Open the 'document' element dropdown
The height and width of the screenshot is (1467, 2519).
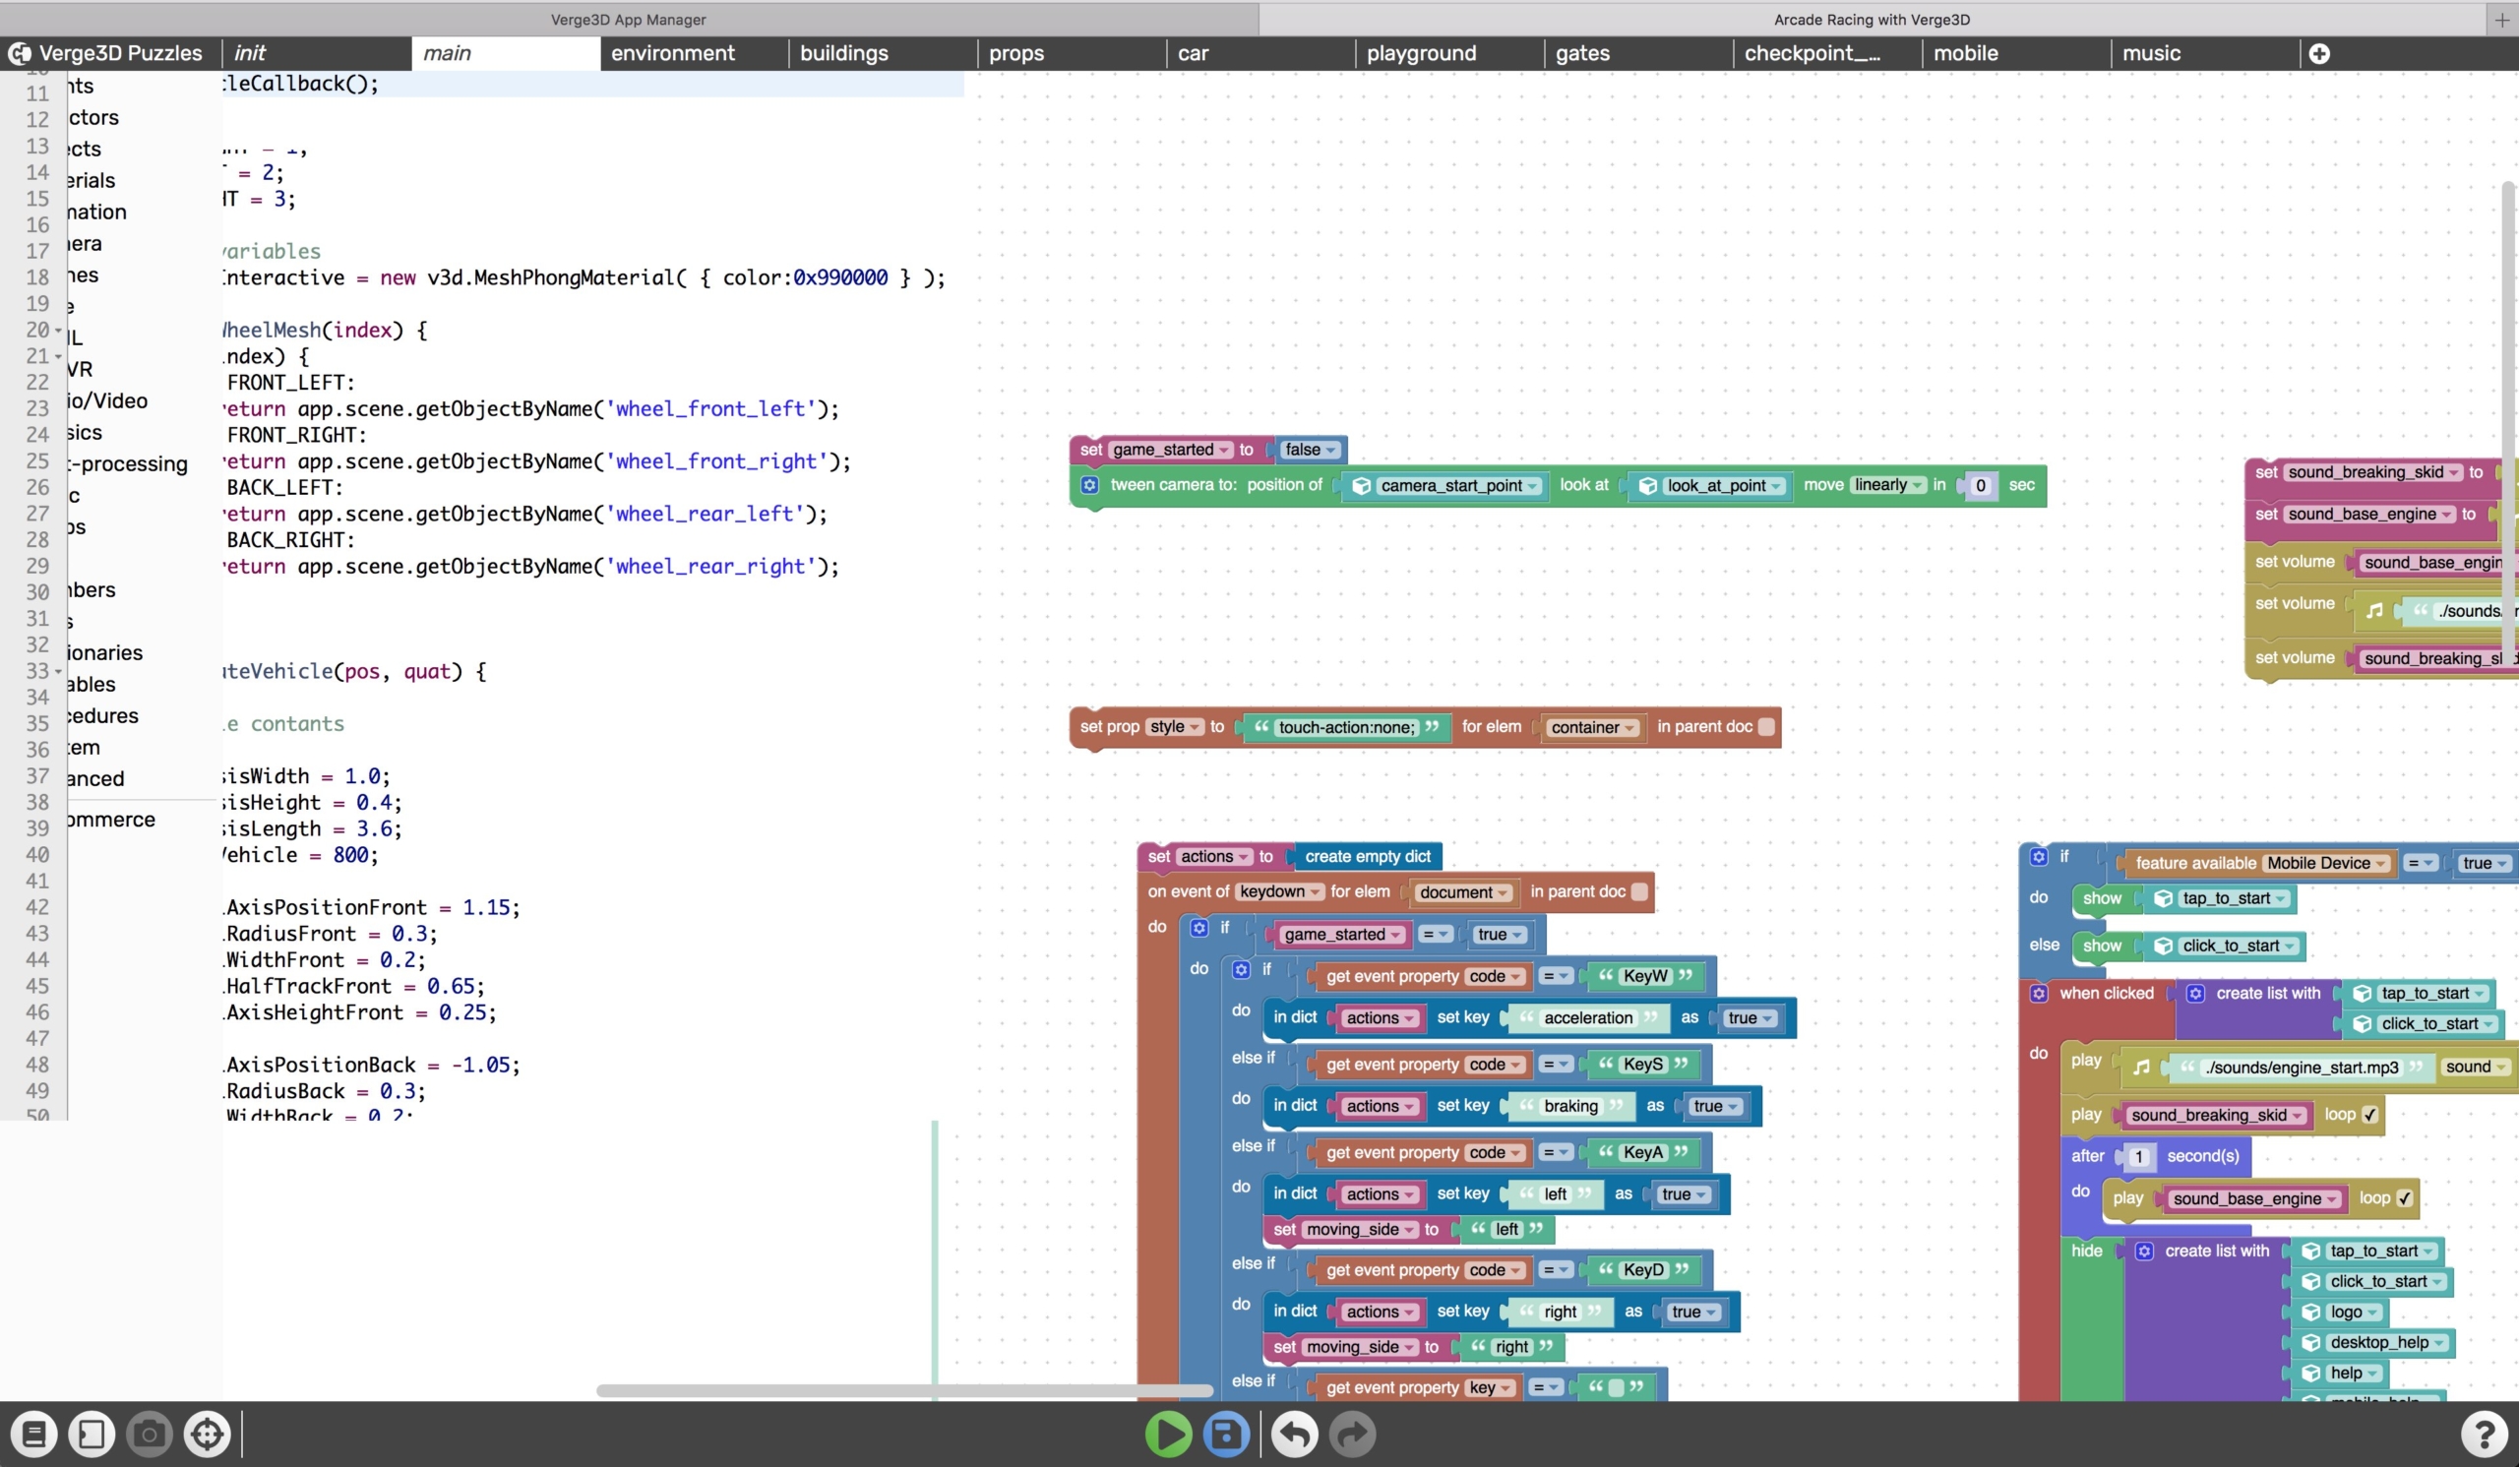[x=1463, y=892]
